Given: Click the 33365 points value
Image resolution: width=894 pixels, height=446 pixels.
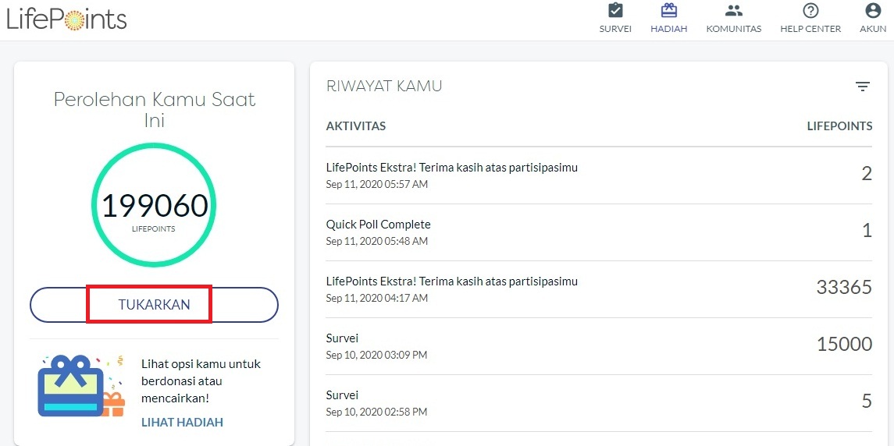Looking at the screenshot, I should [844, 287].
